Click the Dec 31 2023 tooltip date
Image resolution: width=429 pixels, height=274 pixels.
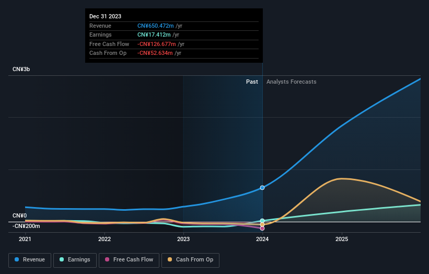point(106,16)
